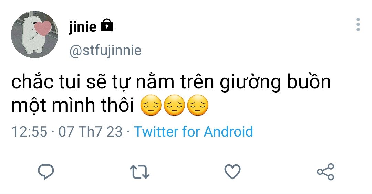372x194 pixels.
Task: Like the tweet with the heart icon
Action: coord(232,171)
